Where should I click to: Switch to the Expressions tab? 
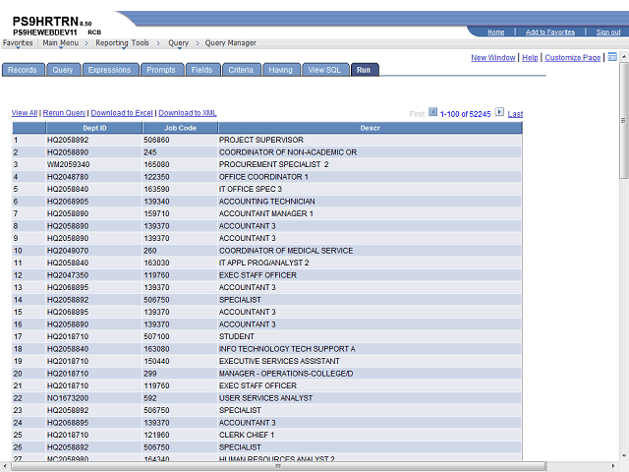coord(109,70)
